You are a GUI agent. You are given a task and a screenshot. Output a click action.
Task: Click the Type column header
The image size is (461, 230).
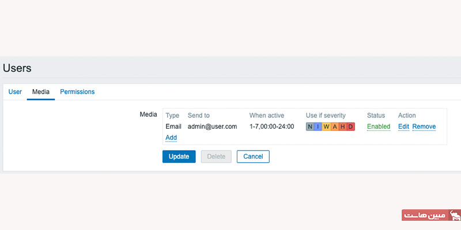172,116
